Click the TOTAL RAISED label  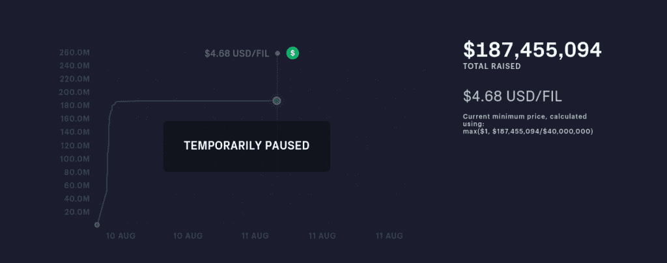[x=492, y=66]
